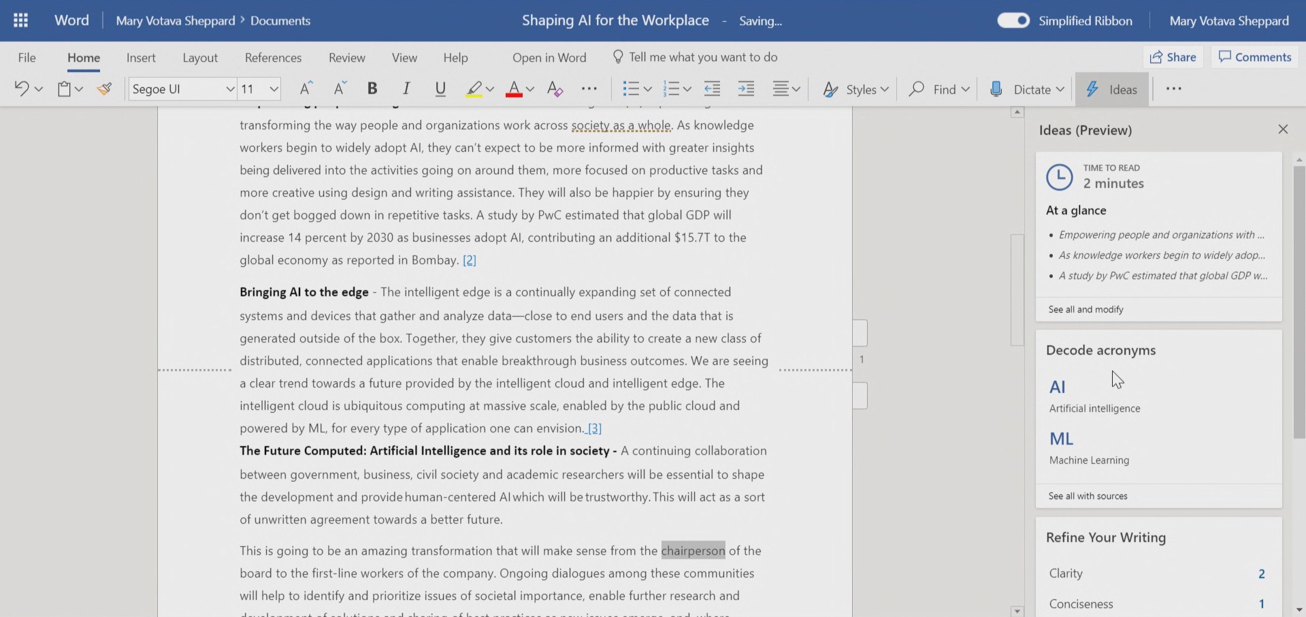The image size is (1306, 617).
Task: Disable the Simplified Ribbon toggle
Action: [1013, 20]
